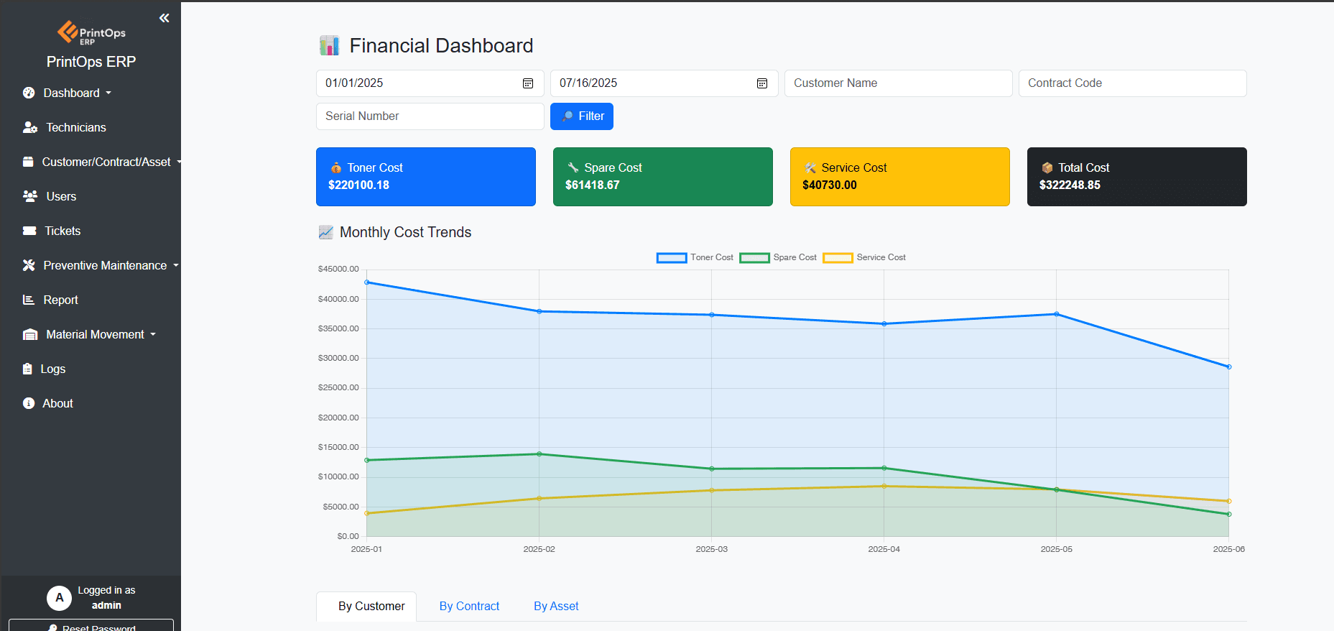Click the Toner Cost data point at 2025-06

pos(1229,367)
